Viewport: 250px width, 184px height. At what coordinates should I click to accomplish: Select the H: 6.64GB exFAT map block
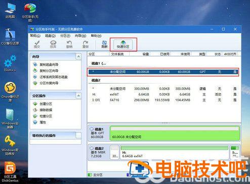tap(175, 152)
